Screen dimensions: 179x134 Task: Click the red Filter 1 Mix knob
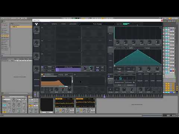[x=63, y=89]
